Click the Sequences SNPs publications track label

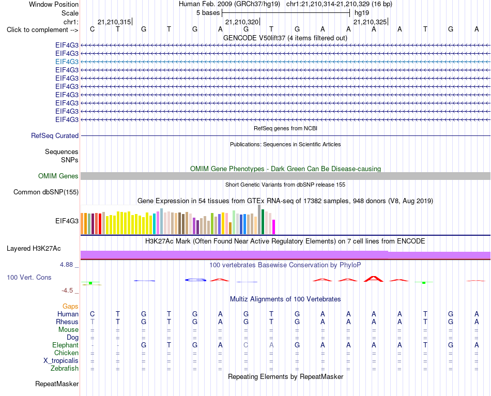point(62,156)
